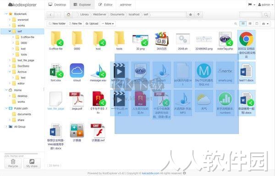Select the 32486963.png thumbnail
This screenshot has width=275, height=176.
click(204, 39)
